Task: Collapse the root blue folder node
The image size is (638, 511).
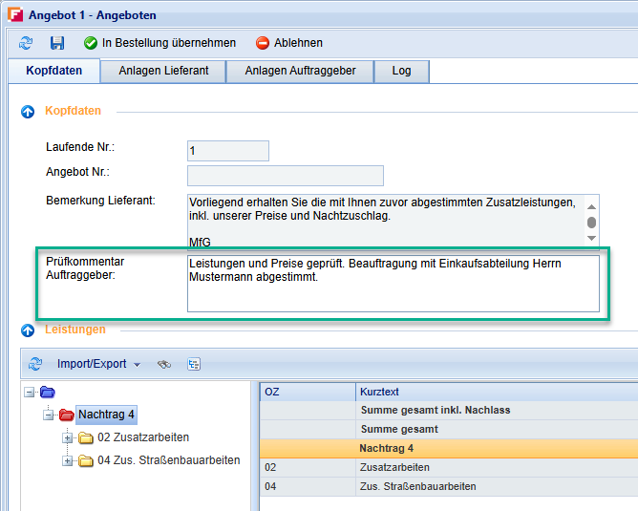Action: pyautogui.click(x=30, y=392)
